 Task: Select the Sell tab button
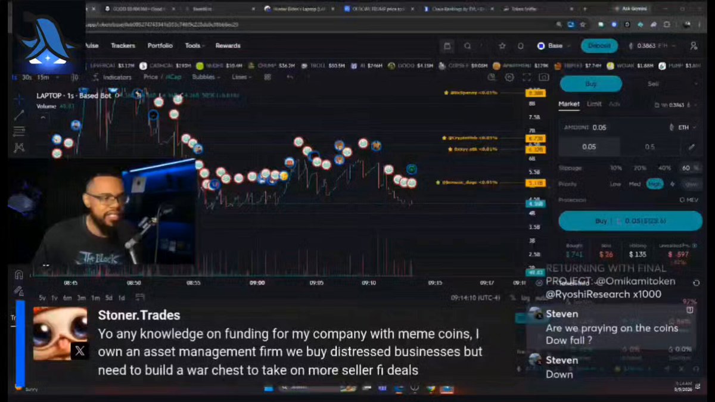[x=653, y=84]
